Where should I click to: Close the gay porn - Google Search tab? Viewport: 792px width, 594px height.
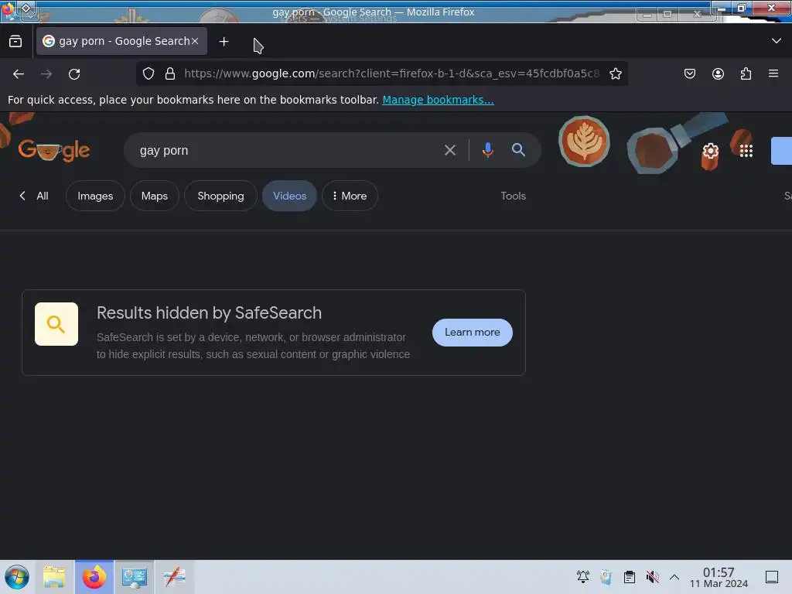[195, 41]
